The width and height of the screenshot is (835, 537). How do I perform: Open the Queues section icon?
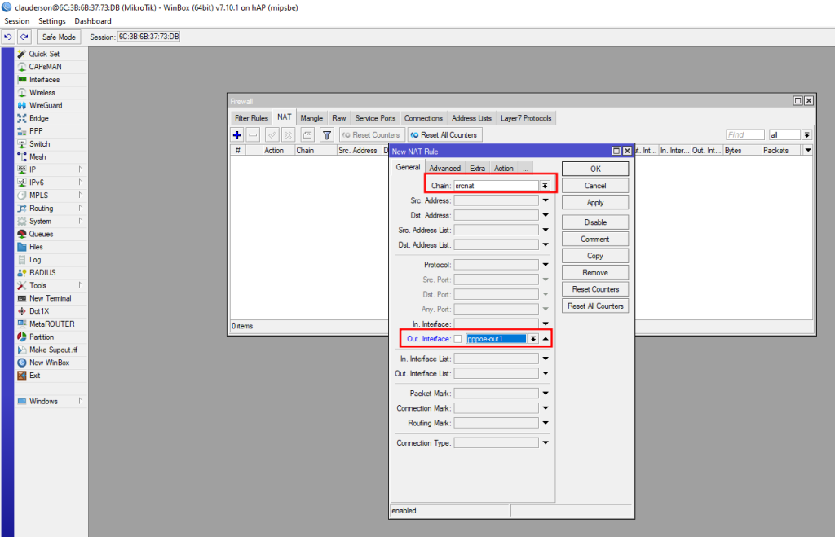[x=23, y=234]
